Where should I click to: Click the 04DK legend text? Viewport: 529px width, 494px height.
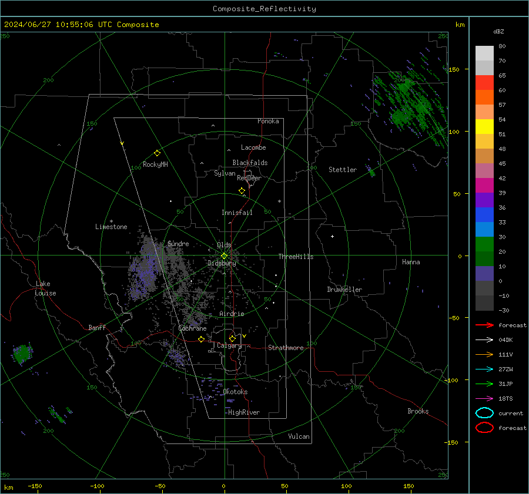pyautogui.click(x=505, y=340)
